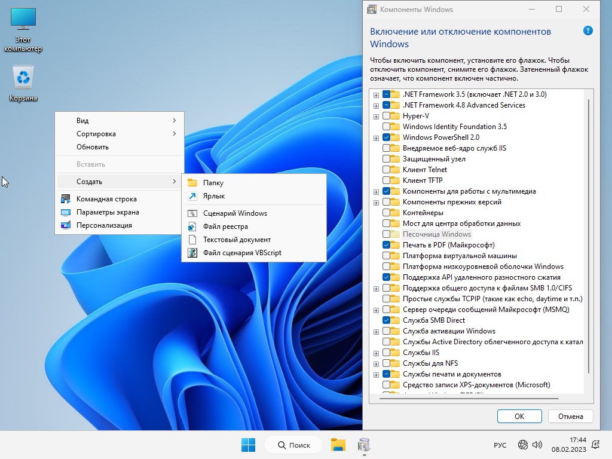The height and width of the screenshot is (459, 612).
Task: Open the 'Вид' submenu
Action: [120, 121]
